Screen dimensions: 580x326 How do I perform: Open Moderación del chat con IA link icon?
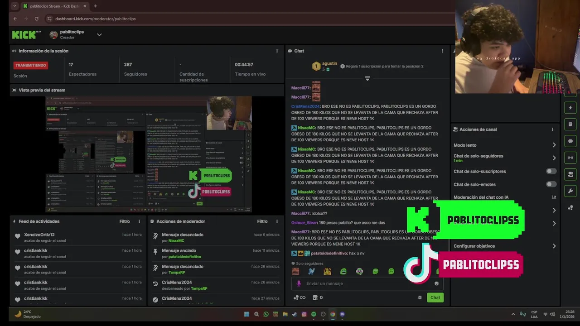pos(554,197)
